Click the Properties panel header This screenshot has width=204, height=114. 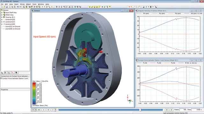[15, 90]
